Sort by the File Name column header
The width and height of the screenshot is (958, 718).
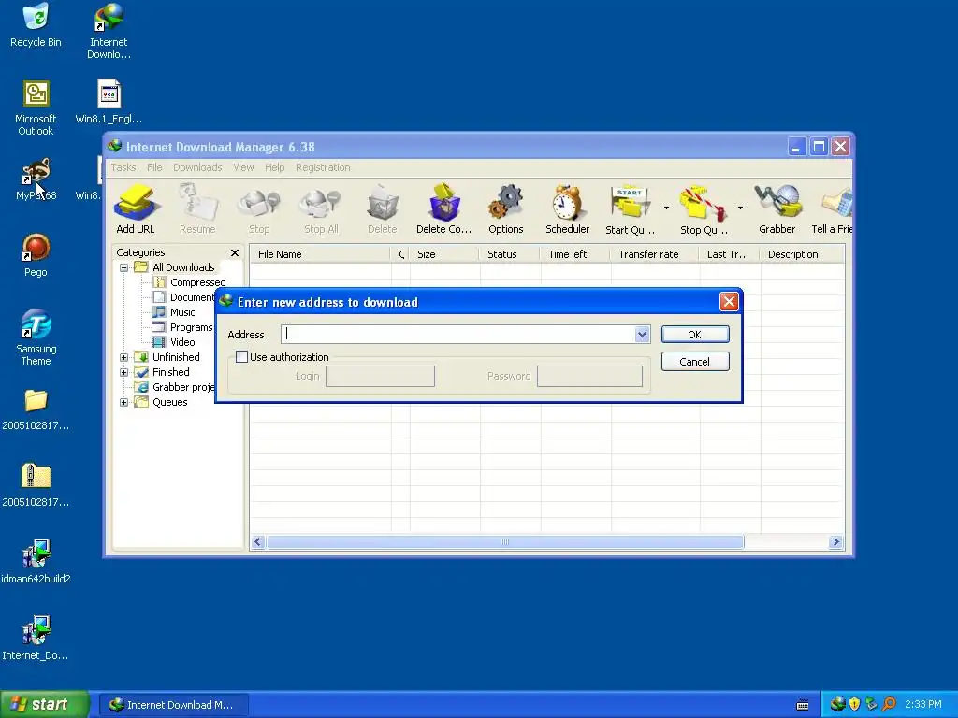(320, 254)
